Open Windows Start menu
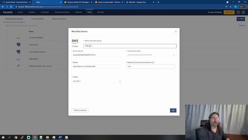 tap(3, 137)
